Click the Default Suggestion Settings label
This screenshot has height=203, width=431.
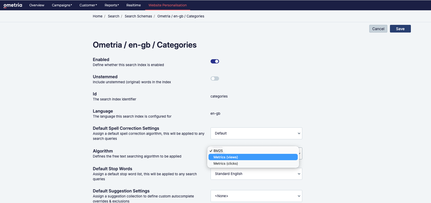[121, 191]
